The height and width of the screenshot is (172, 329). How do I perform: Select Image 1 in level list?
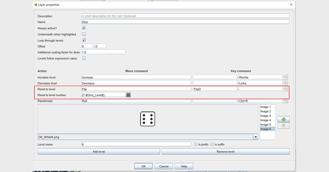[x=267, y=107]
